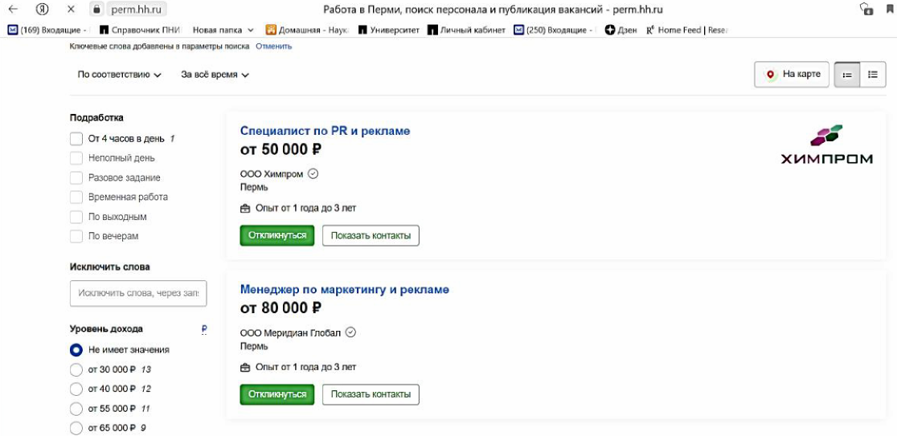Screen dimensions: 897x436
Task: Check 'От 4 часов в день' checkbox
Action: pyautogui.click(x=76, y=139)
